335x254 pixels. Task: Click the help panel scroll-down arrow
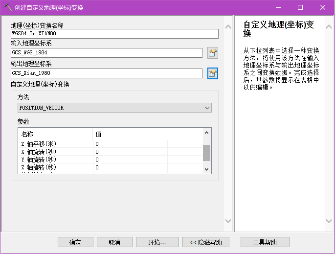coord(329,221)
